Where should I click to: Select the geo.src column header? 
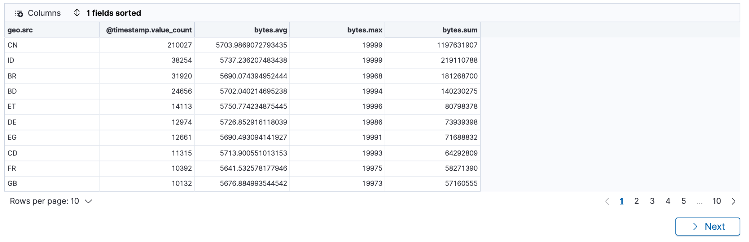point(20,30)
